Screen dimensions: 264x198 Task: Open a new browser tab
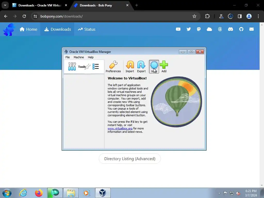[x=137, y=5]
